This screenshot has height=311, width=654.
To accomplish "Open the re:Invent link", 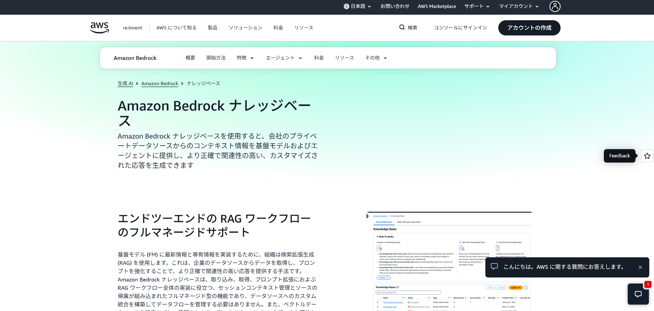I will [x=133, y=28].
